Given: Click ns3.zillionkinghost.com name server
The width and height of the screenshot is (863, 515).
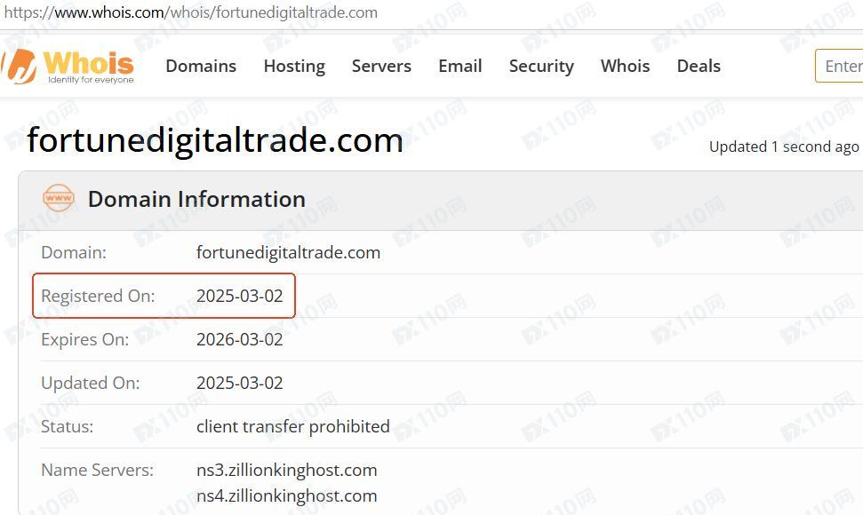Looking at the screenshot, I should [287, 470].
